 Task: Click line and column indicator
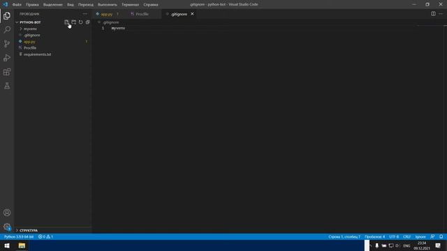[x=344, y=236]
